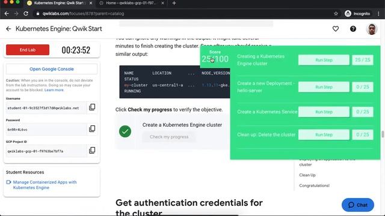Close the Home qwiklabs tab
The height and width of the screenshot is (216, 385).
click(x=162, y=3)
